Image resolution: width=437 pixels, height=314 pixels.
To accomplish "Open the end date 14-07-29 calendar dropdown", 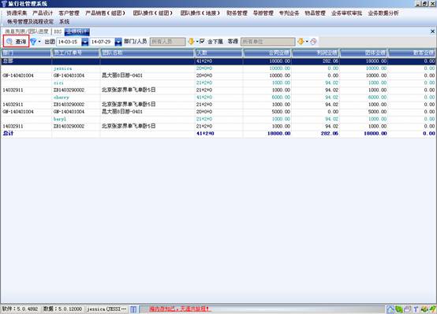I will coord(118,42).
